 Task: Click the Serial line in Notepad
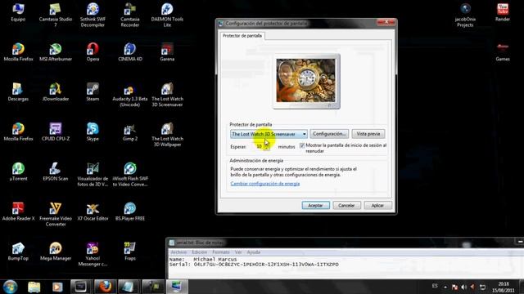[254, 265]
